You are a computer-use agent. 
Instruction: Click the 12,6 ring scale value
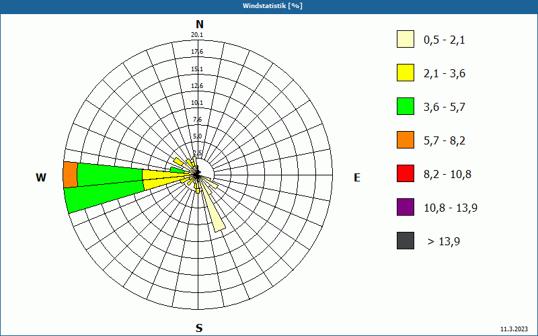(197, 86)
